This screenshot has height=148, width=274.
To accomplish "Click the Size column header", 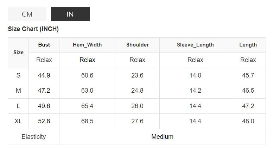I will click(x=18, y=53).
